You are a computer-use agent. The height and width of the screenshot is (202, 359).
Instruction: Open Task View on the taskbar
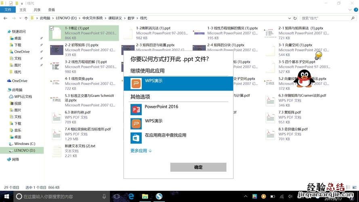tap(117, 196)
